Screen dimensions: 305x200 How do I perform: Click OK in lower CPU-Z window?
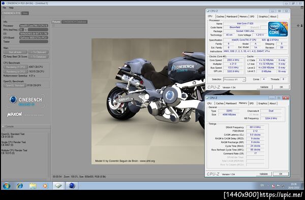[281, 174]
